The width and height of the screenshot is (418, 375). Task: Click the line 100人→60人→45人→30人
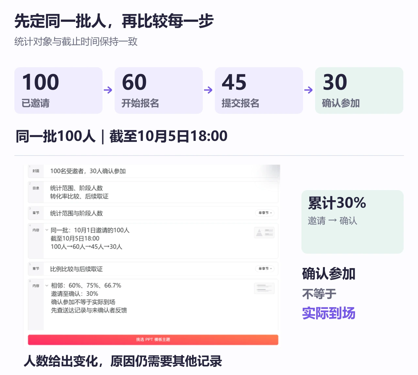coord(87,247)
